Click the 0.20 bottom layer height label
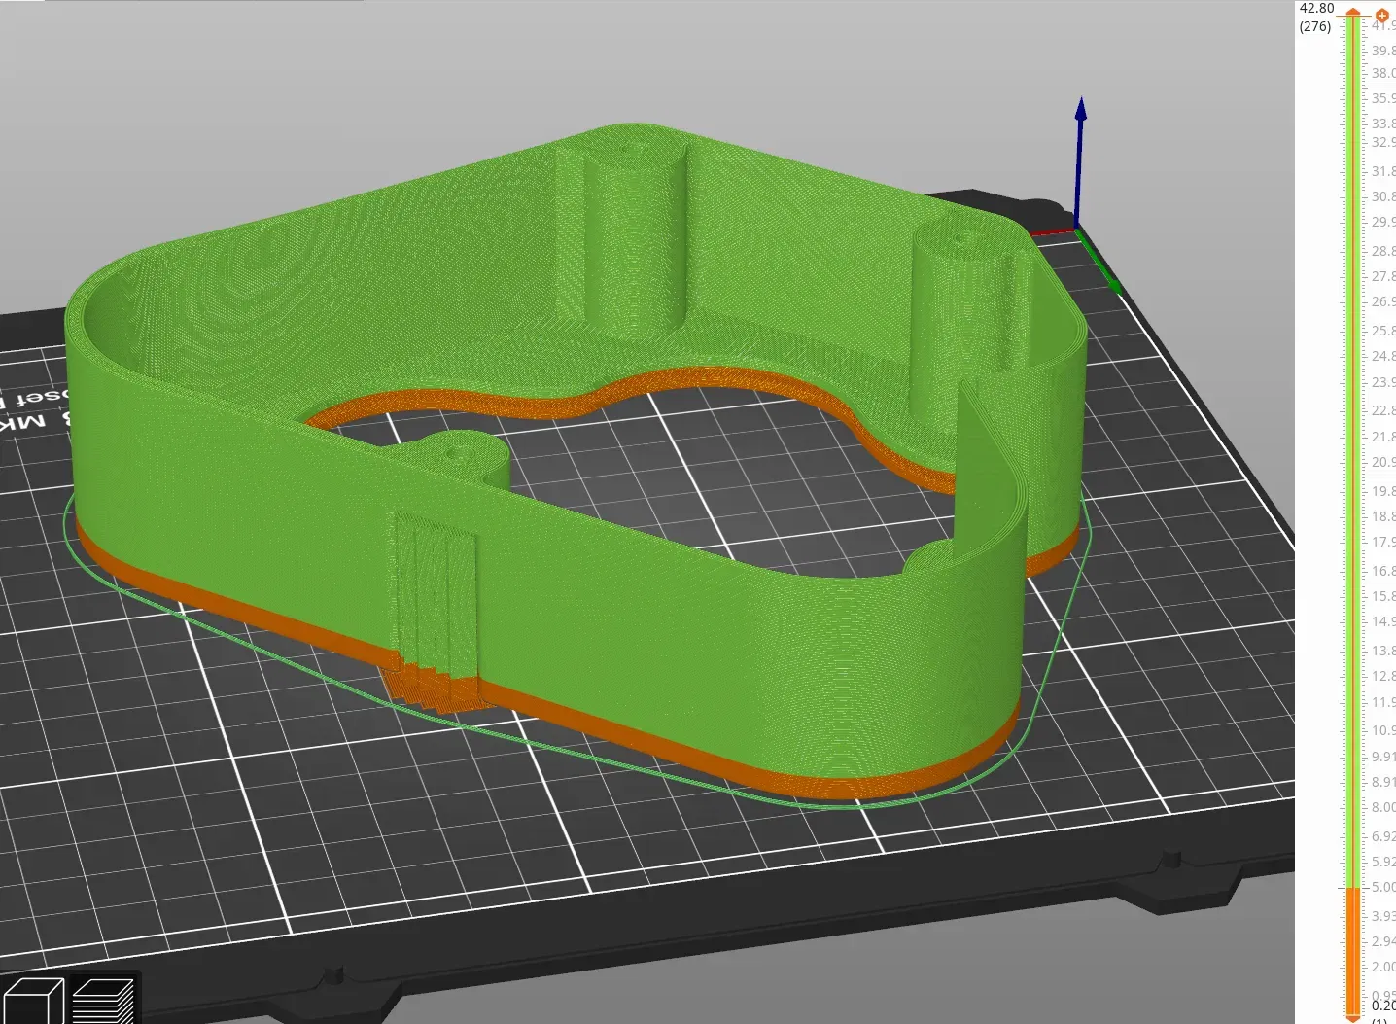The width and height of the screenshot is (1396, 1024). click(1382, 1006)
